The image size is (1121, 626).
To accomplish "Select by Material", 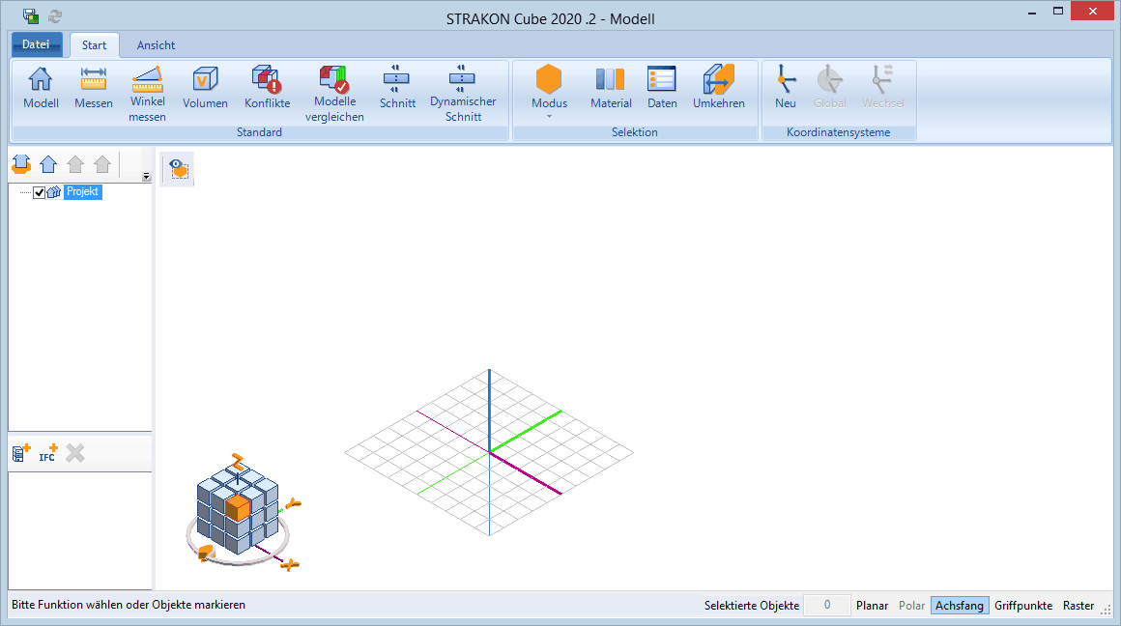I will 611,87.
